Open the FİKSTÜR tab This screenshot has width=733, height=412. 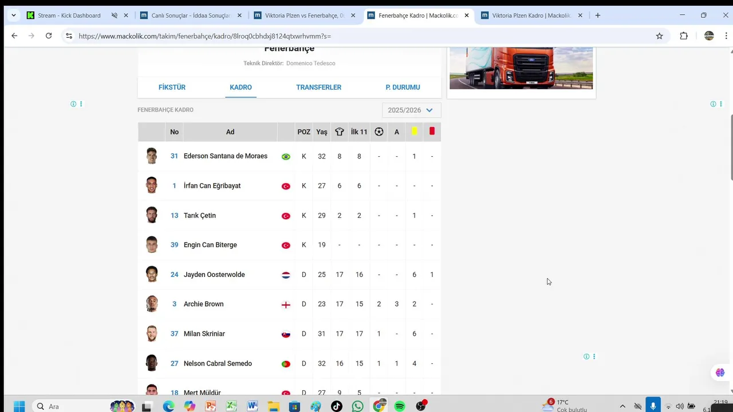[x=172, y=87]
